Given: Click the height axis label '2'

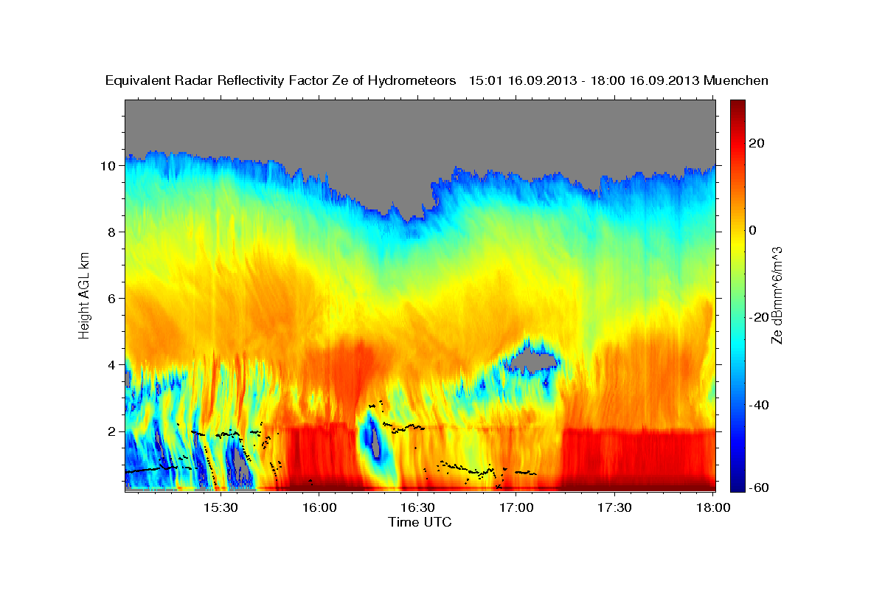Looking at the screenshot, I should coord(113,431).
